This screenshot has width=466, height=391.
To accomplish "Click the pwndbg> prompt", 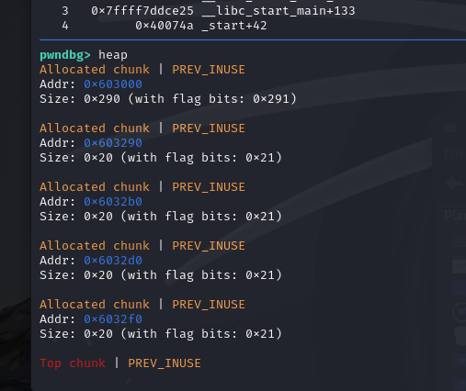I will 65,55.
